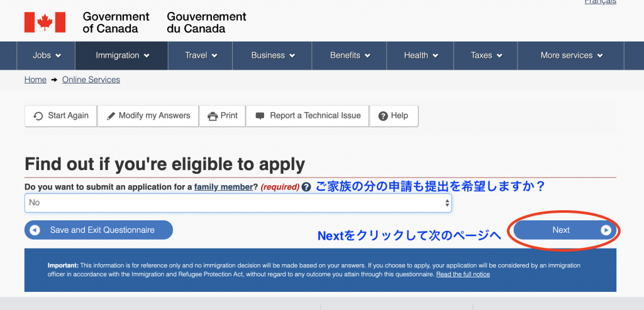
Task: Click the left arrow icon on Save and Exit
Action: [35, 230]
